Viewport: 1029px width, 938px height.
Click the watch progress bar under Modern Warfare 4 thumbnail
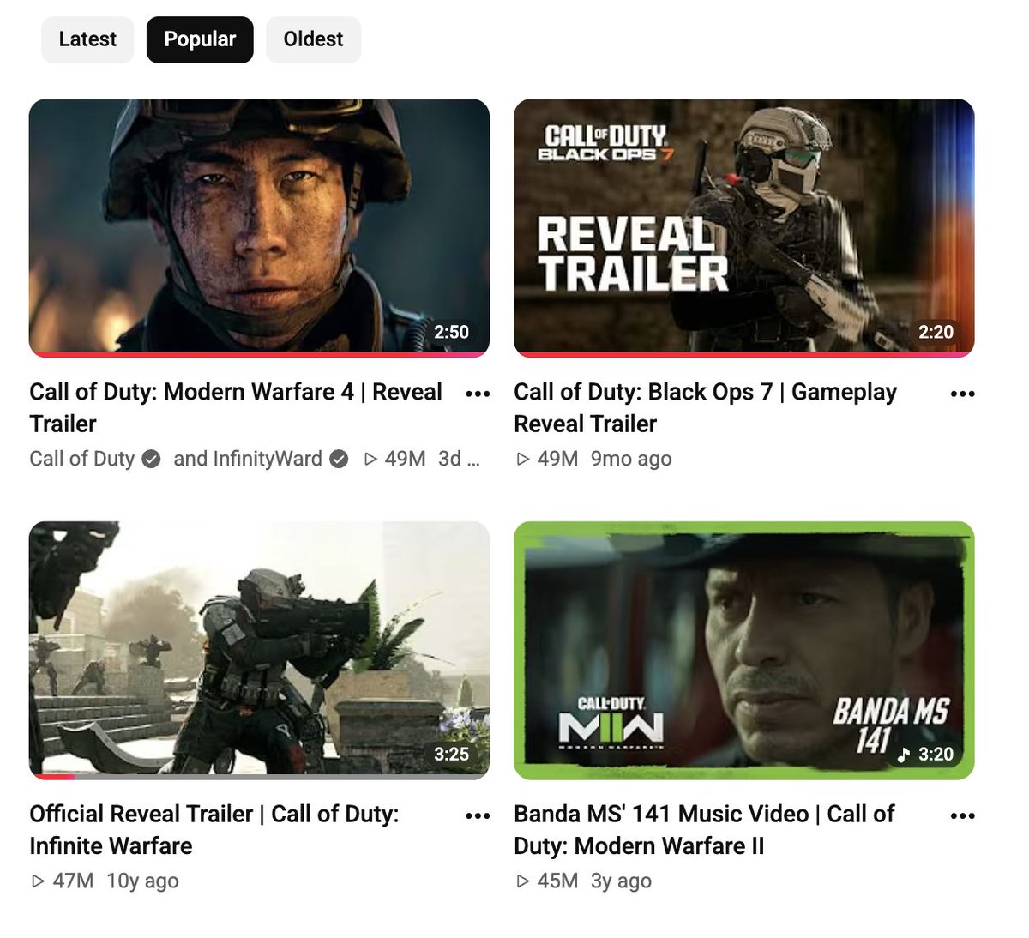click(x=259, y=354)
